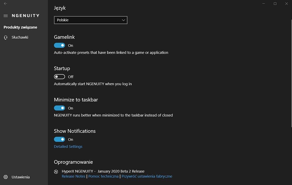The width and height of the screenshot is (292, 185).
Task: Click the Minimize to taskbar heading
Action: click(76, 100)
